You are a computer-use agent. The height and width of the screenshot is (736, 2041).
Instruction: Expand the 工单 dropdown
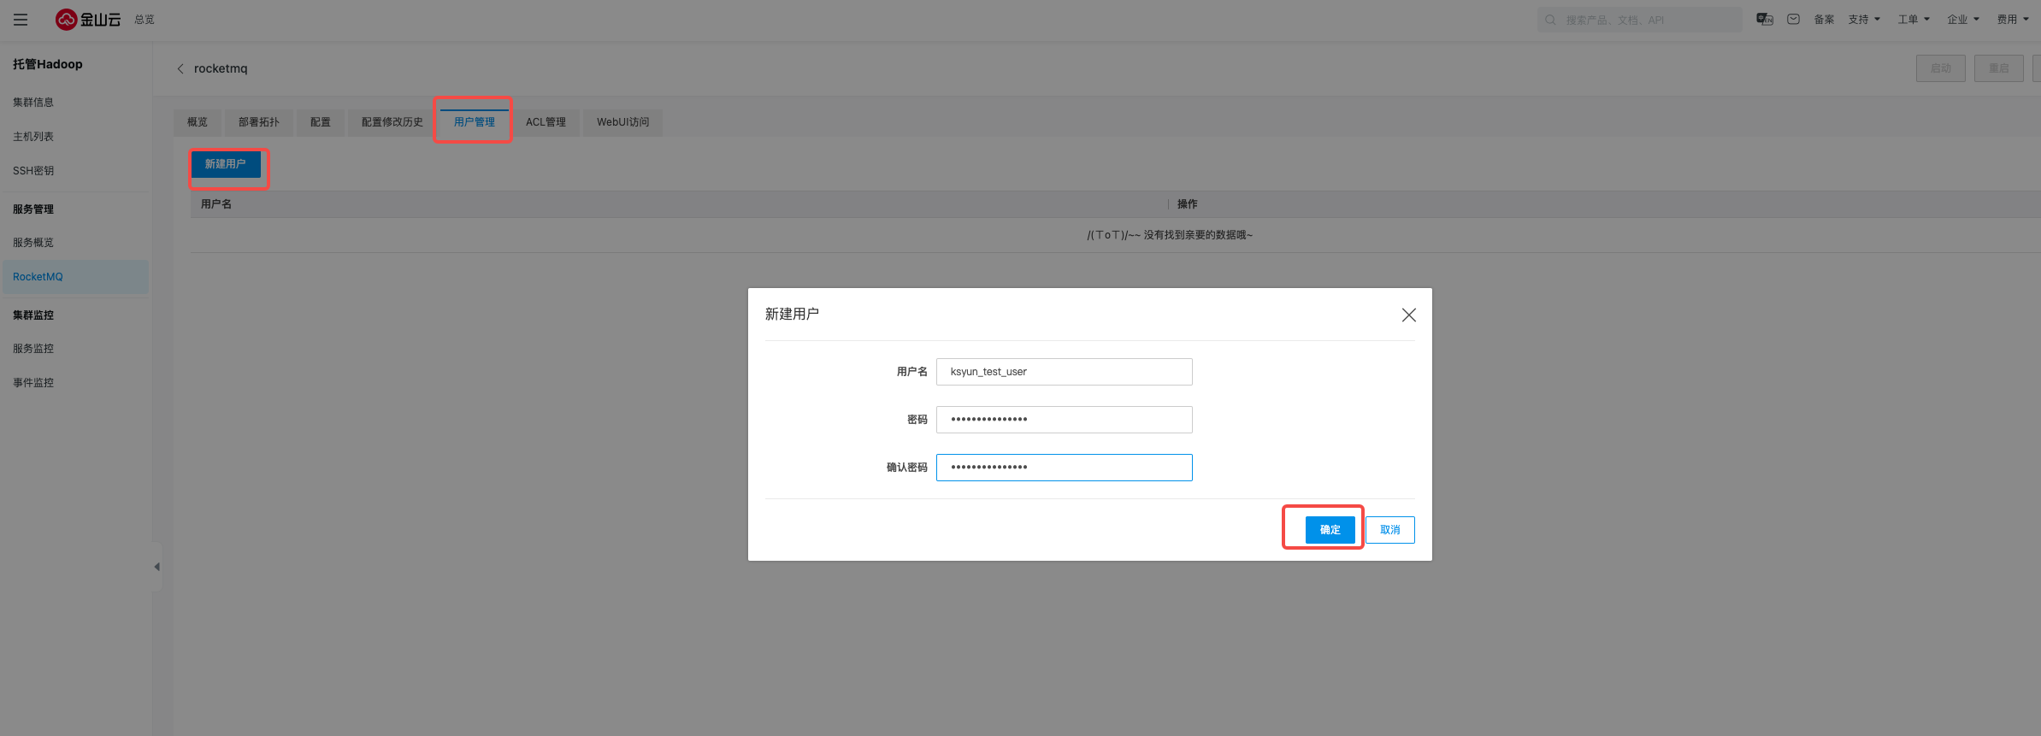(x=1914, y=20)
